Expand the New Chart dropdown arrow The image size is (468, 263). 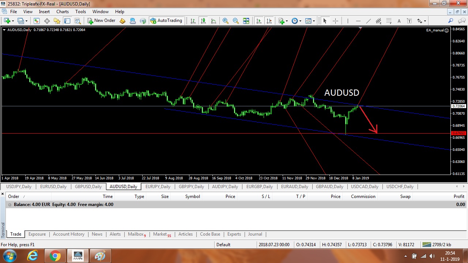13,21
